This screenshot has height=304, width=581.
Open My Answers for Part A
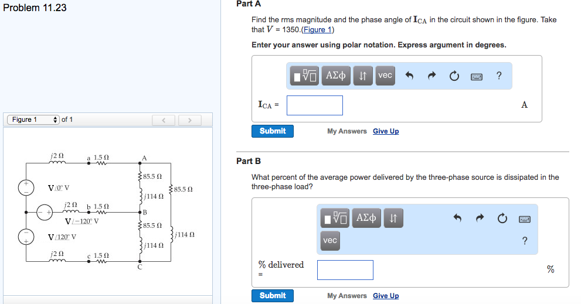click(x=347, y=131)
